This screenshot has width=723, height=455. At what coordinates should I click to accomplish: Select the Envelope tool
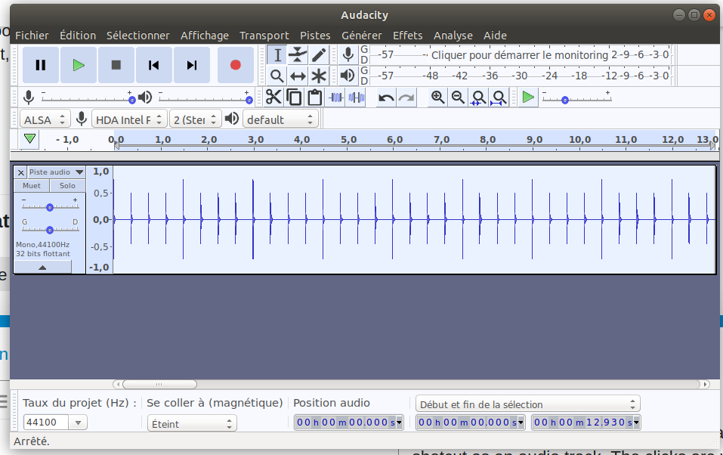click(x=298, y=55)
